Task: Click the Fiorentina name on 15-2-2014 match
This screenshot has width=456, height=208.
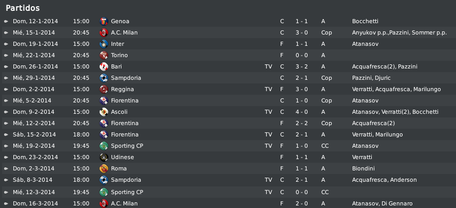Action: pyautogui.click(x=125, y=134)
